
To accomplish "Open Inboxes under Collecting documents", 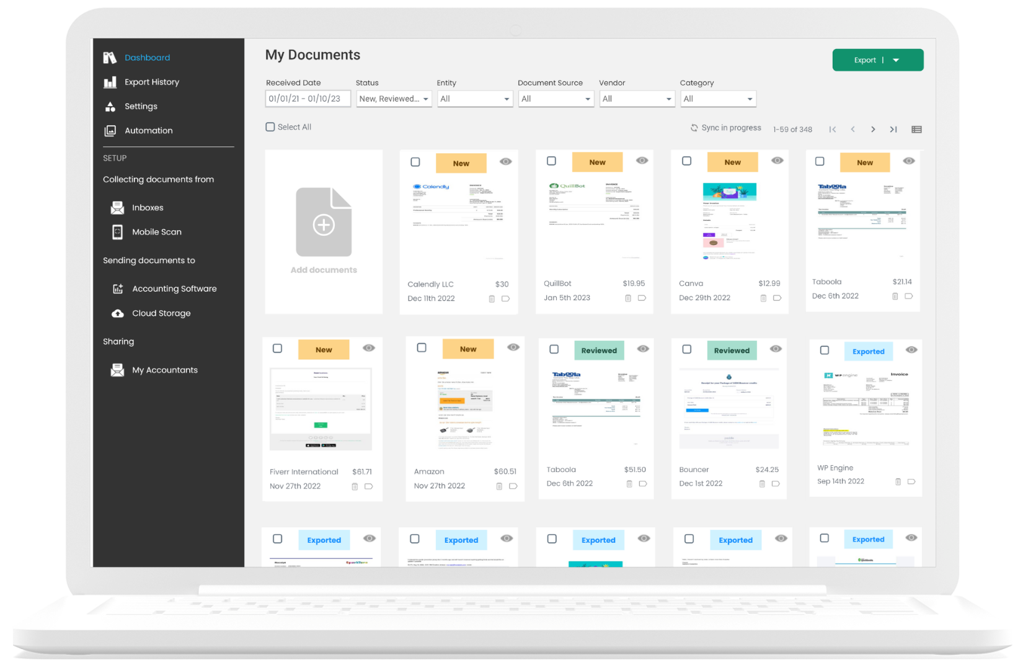I will 148,208.
